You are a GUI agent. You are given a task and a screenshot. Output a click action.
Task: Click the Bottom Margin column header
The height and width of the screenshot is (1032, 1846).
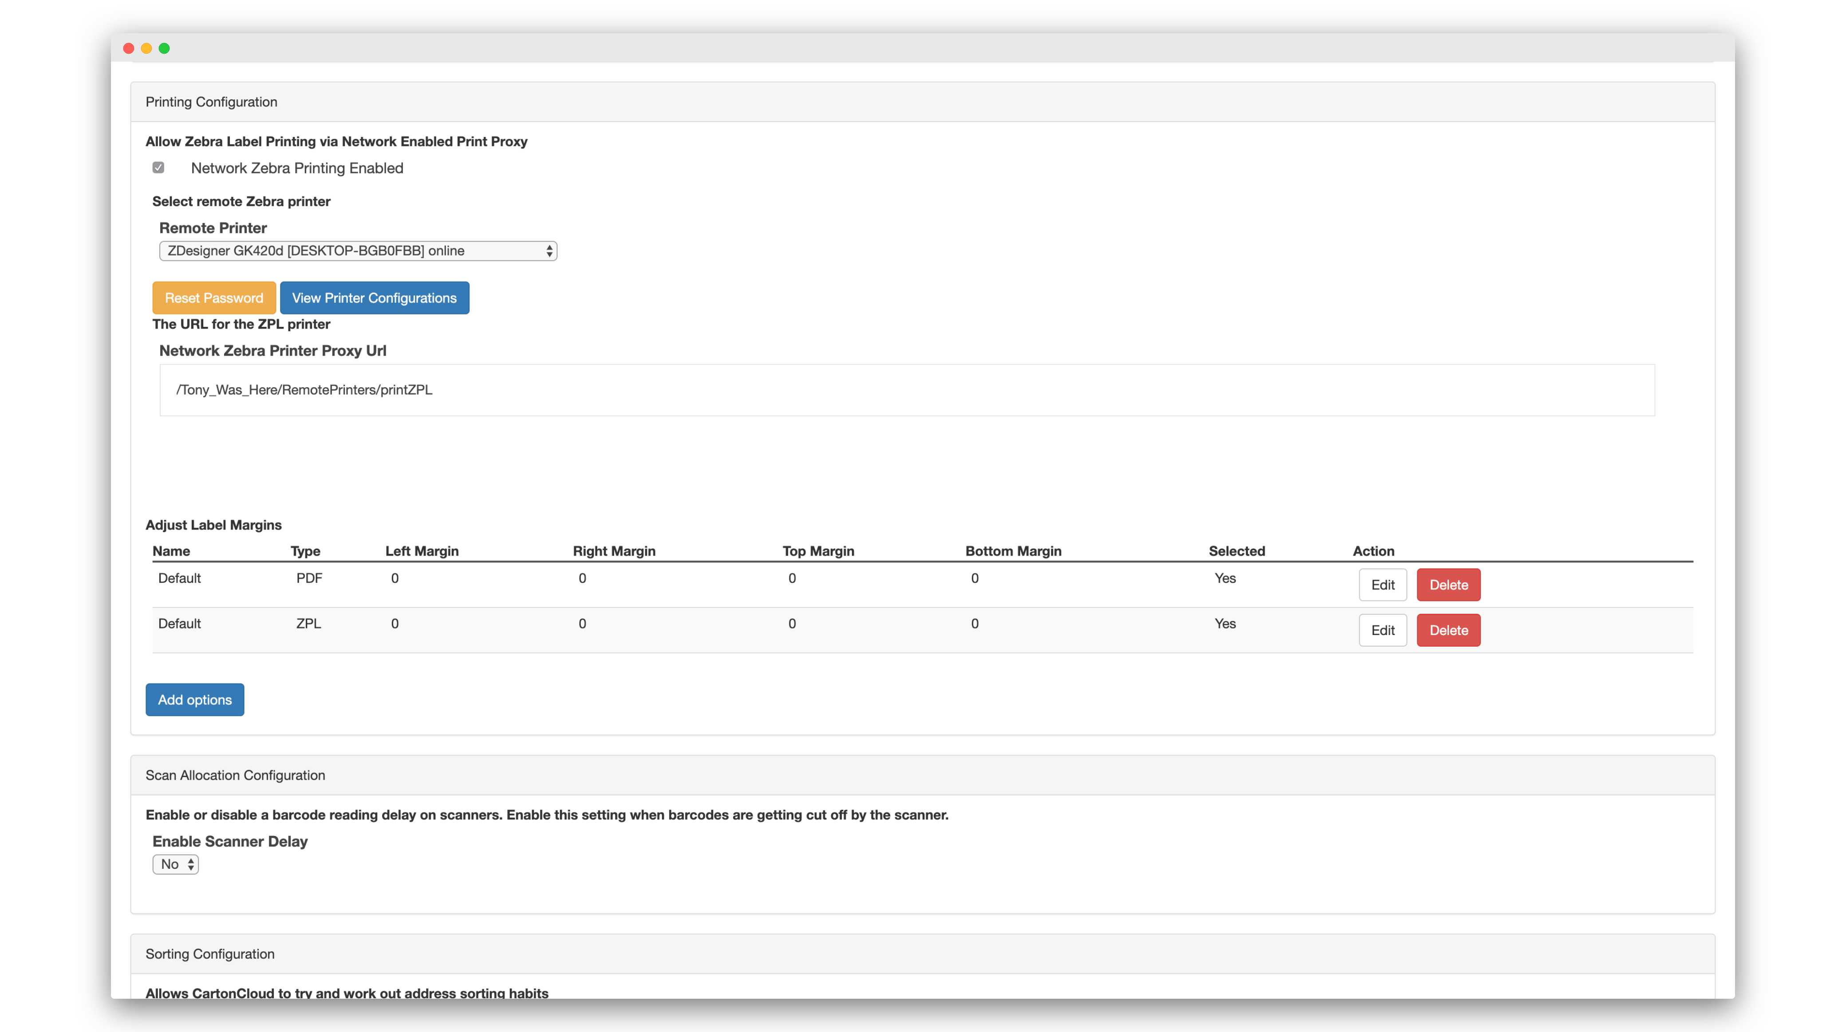[1013, 551]
